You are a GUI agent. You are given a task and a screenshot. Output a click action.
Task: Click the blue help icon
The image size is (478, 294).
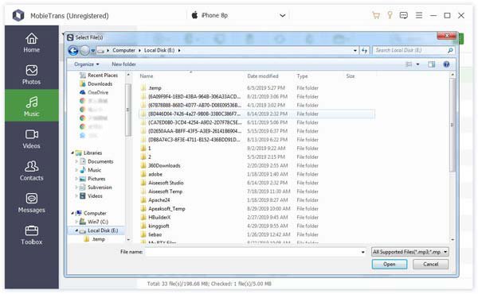(x=446, y=64)
